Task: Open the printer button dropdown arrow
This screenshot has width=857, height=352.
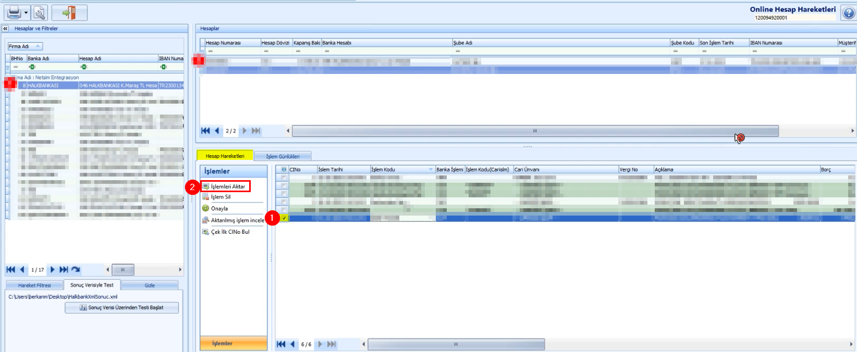Action: 26,12
